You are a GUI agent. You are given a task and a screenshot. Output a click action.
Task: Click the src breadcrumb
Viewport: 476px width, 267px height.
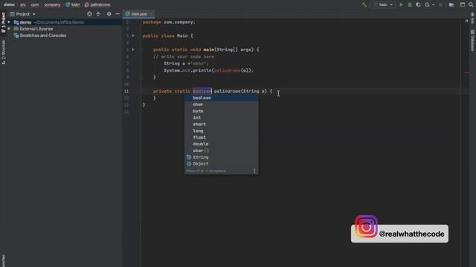23,4
